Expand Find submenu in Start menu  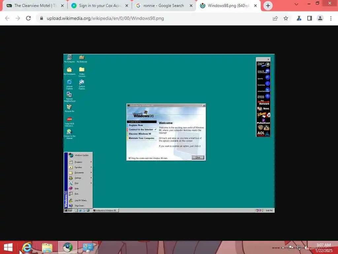tap(80, 183)
